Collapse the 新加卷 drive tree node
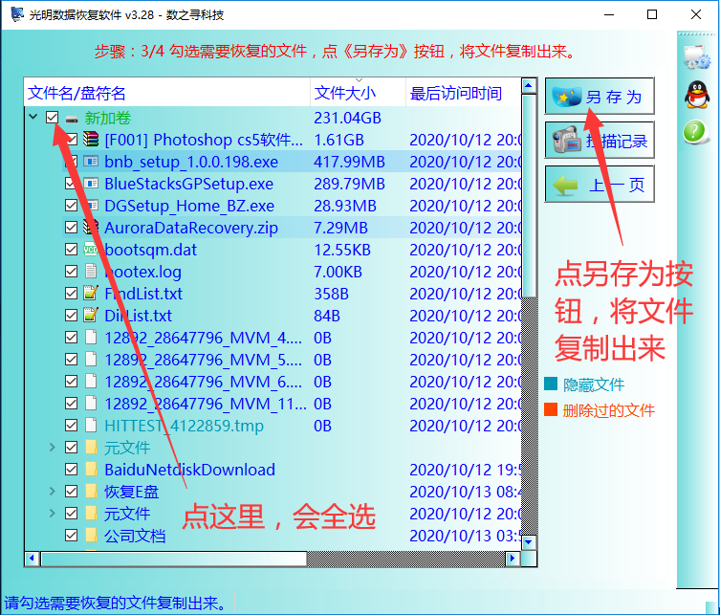The image size is (720, 615). point(33,117)
